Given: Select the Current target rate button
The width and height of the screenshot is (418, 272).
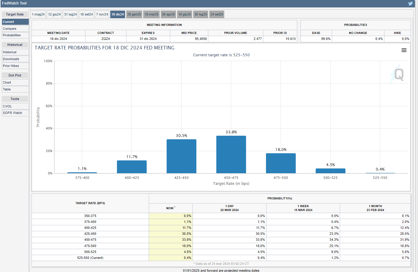Looking at the screenshot, I should point(15,22).
